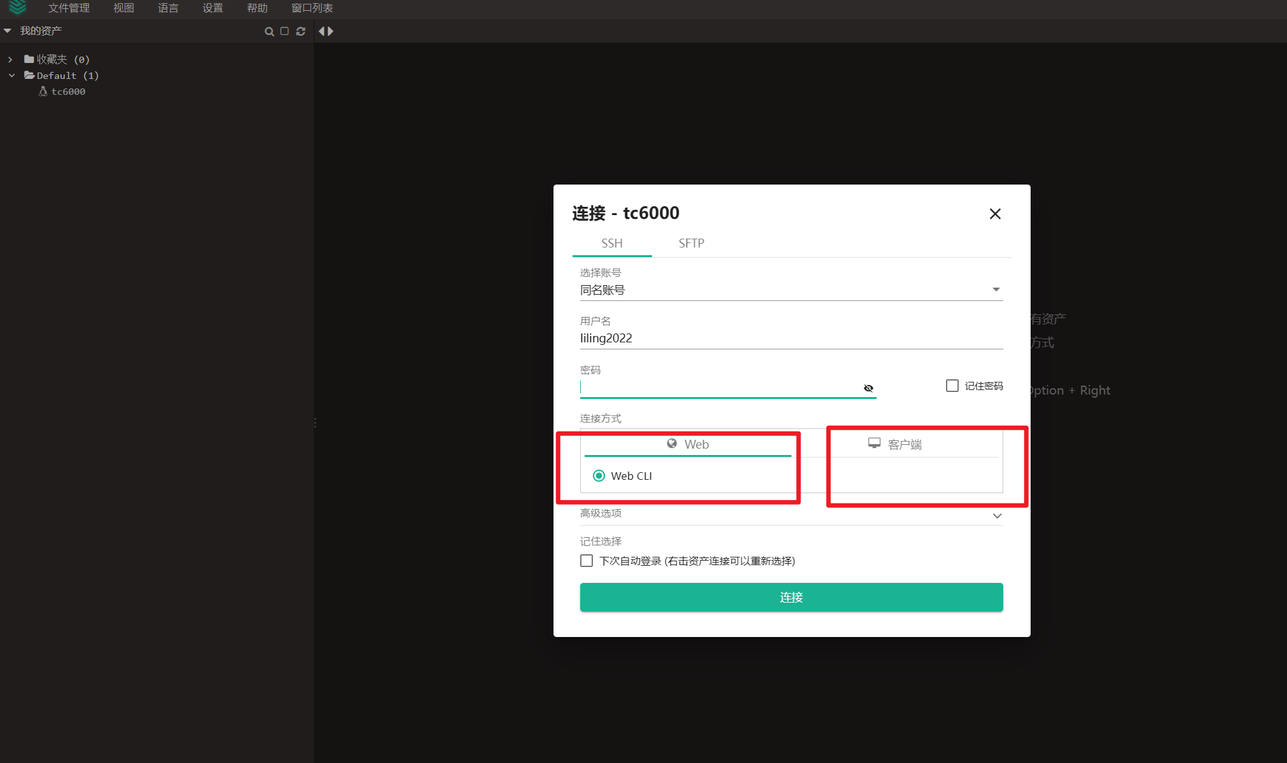Close the tc6000 connection dialog

995,214
